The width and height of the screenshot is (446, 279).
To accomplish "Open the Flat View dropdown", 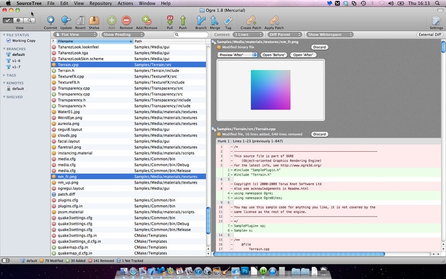I will coord(75,35).
